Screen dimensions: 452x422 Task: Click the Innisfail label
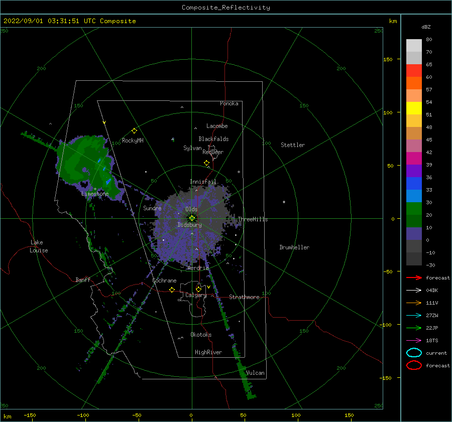(x=203, y=182)
